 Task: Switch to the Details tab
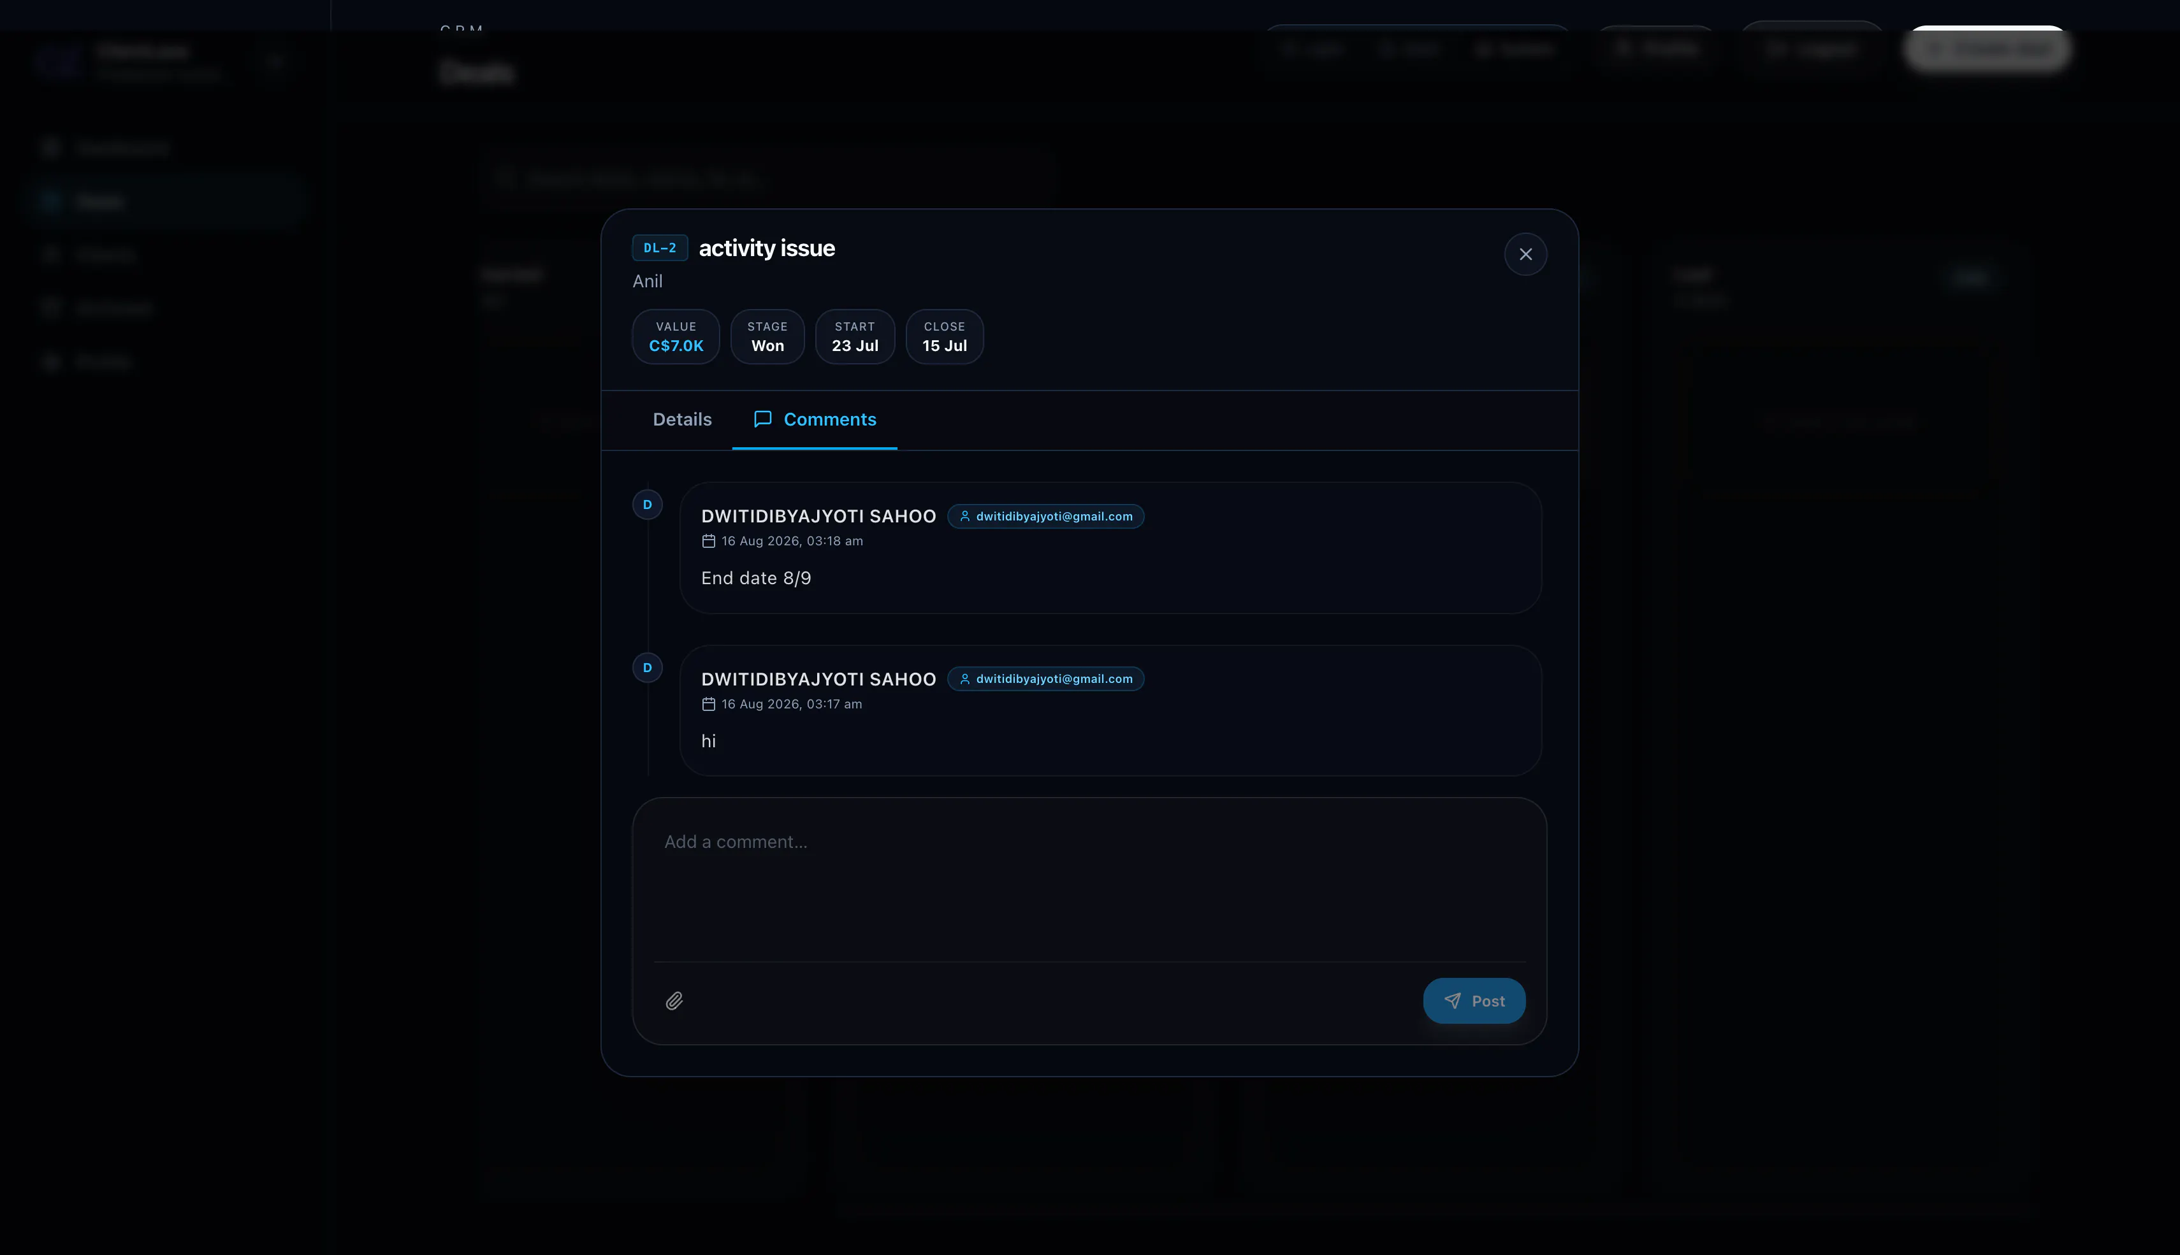tap(682, 420)
